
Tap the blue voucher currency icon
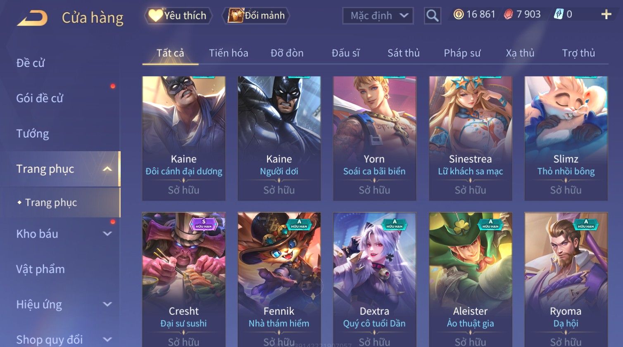point(558,14)
